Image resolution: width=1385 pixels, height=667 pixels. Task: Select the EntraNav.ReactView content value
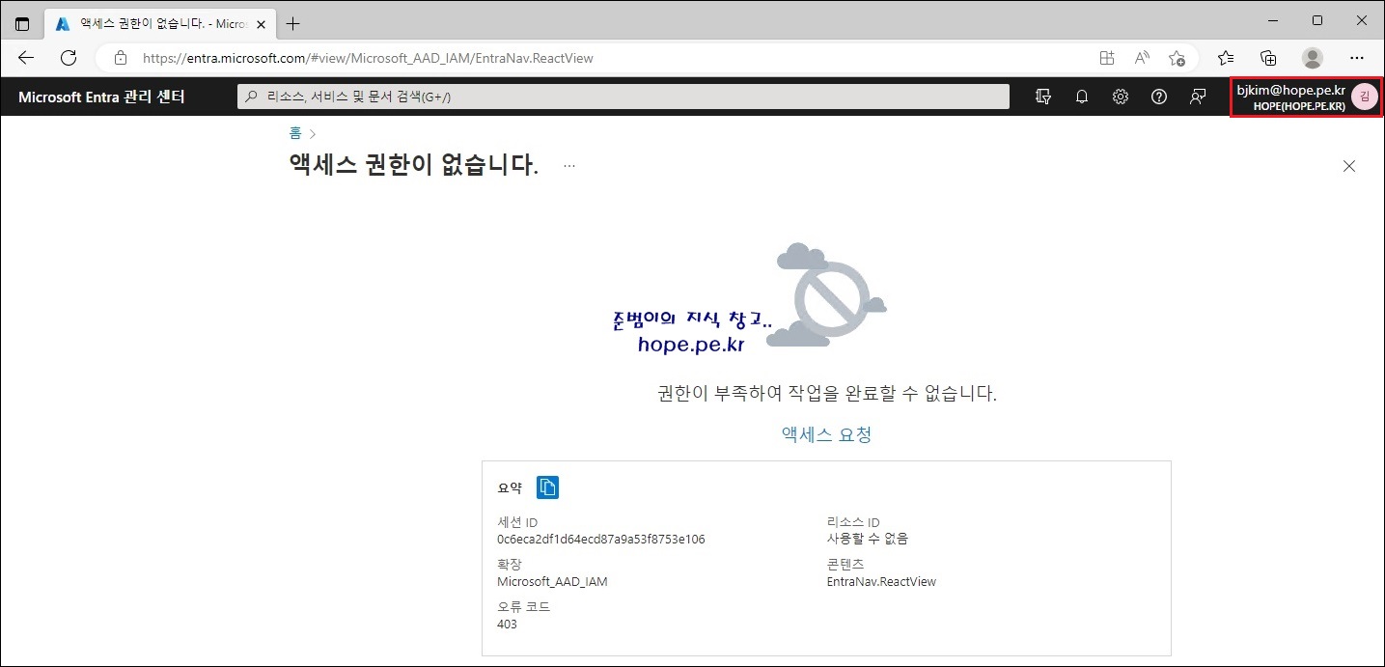(881, 581)
